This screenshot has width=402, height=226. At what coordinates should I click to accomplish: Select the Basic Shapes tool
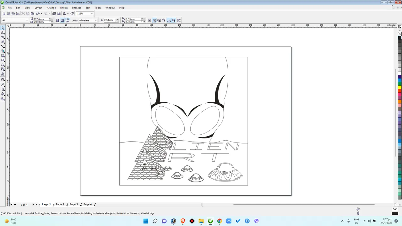(x=3, y=69)
